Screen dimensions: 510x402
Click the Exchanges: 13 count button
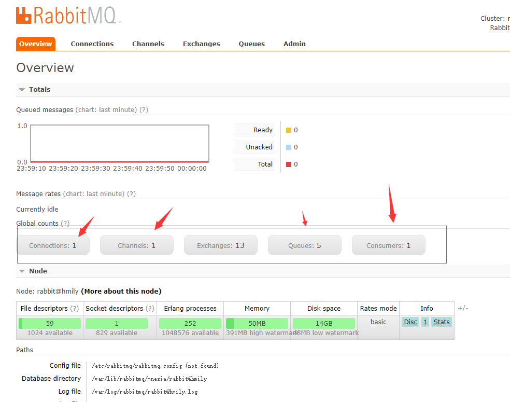[x=220, y=245]
